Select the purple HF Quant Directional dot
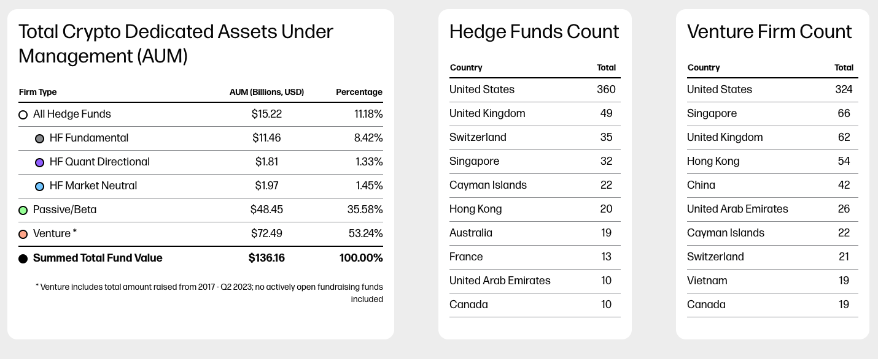 coord(40,162)
